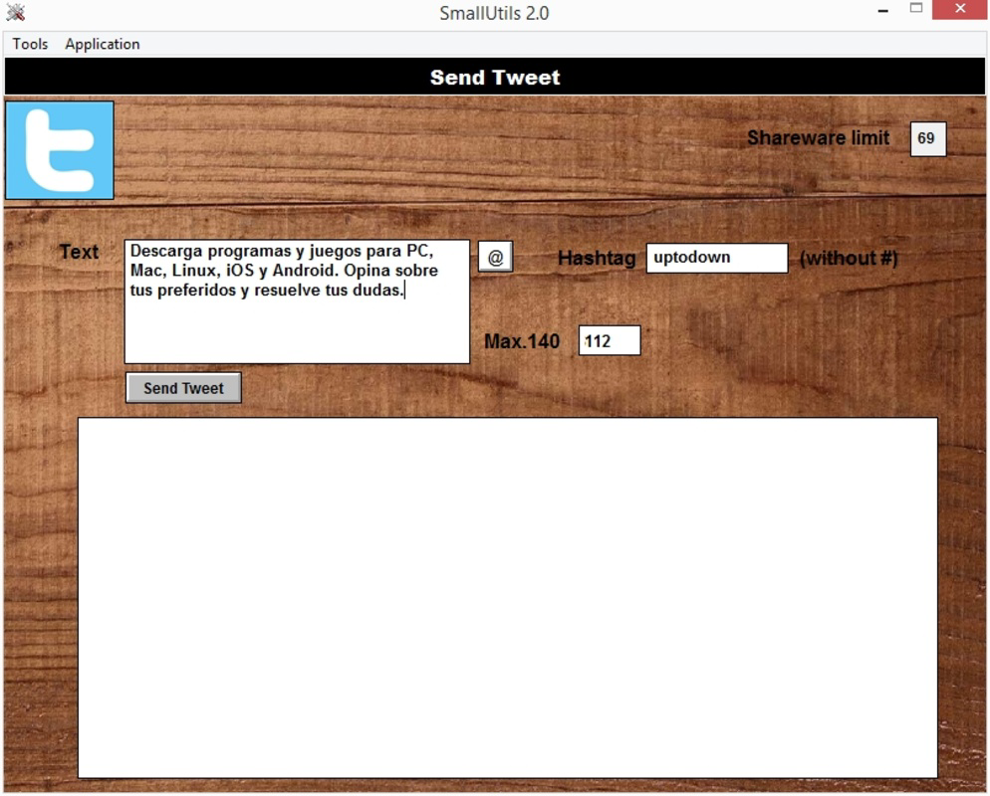Click the Hashtag field containing uptodown
The width and height of the screenshot is (990, 796).
717,258
